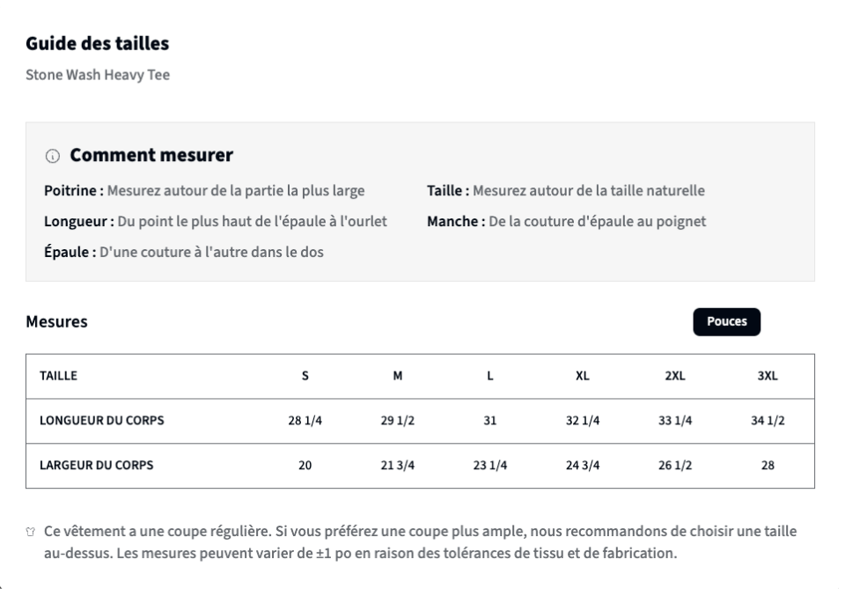Click the Mesures section heading
Viewport: 845px width, 589px height.
coord(56,321)
